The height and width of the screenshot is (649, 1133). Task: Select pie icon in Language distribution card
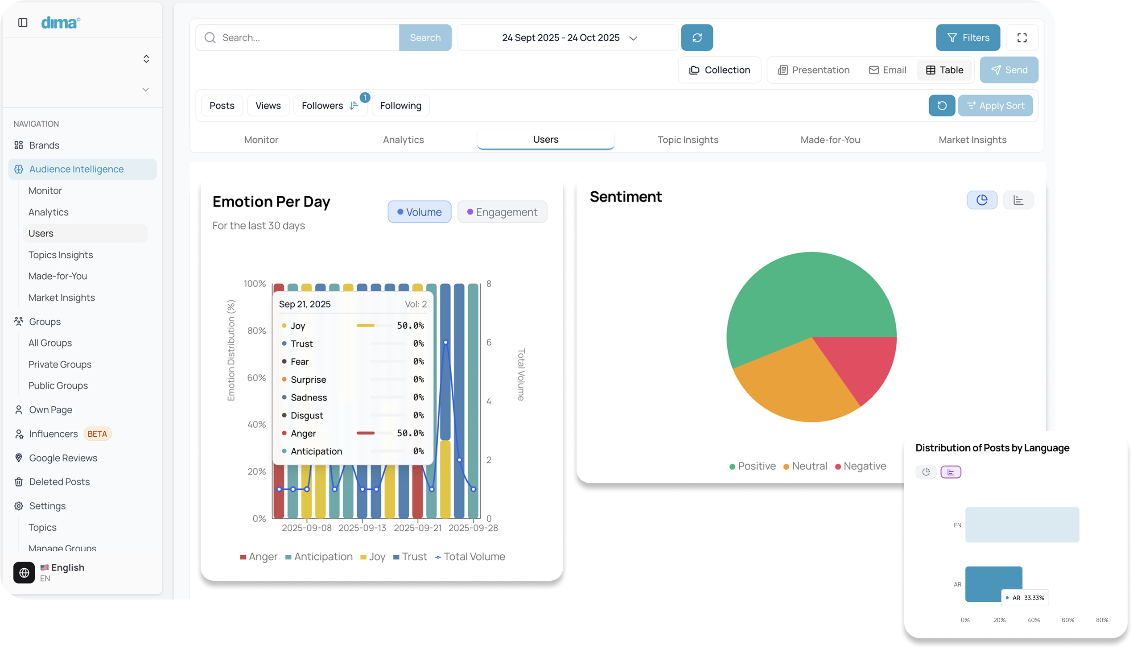click(x=926, y=472)
